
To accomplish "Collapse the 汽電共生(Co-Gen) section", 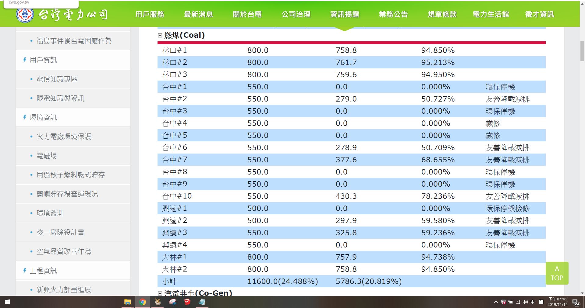I will [x=160, y=293].
